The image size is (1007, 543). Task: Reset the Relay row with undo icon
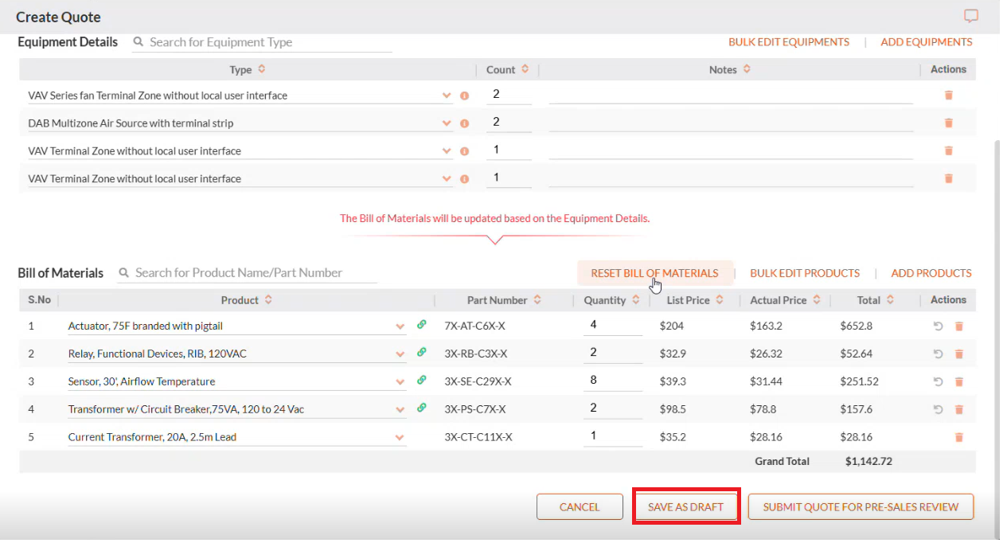click(x=938, y=354)
